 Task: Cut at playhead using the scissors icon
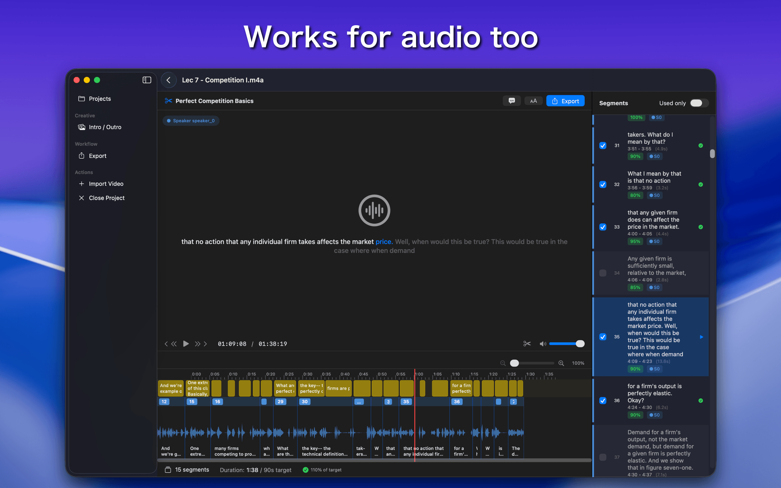pos(527,343)
